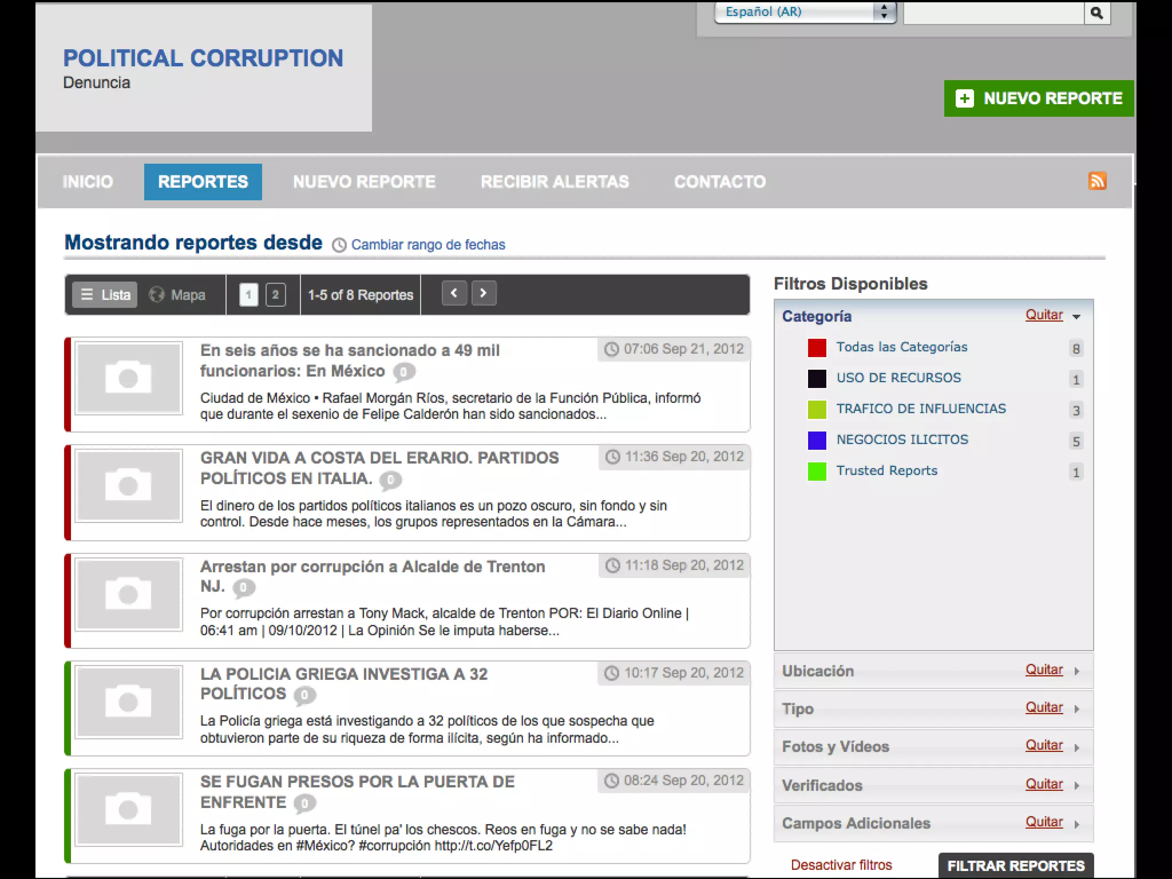Expand the Ubicación filter section
1172x879 pixels.
(1076, 671)
